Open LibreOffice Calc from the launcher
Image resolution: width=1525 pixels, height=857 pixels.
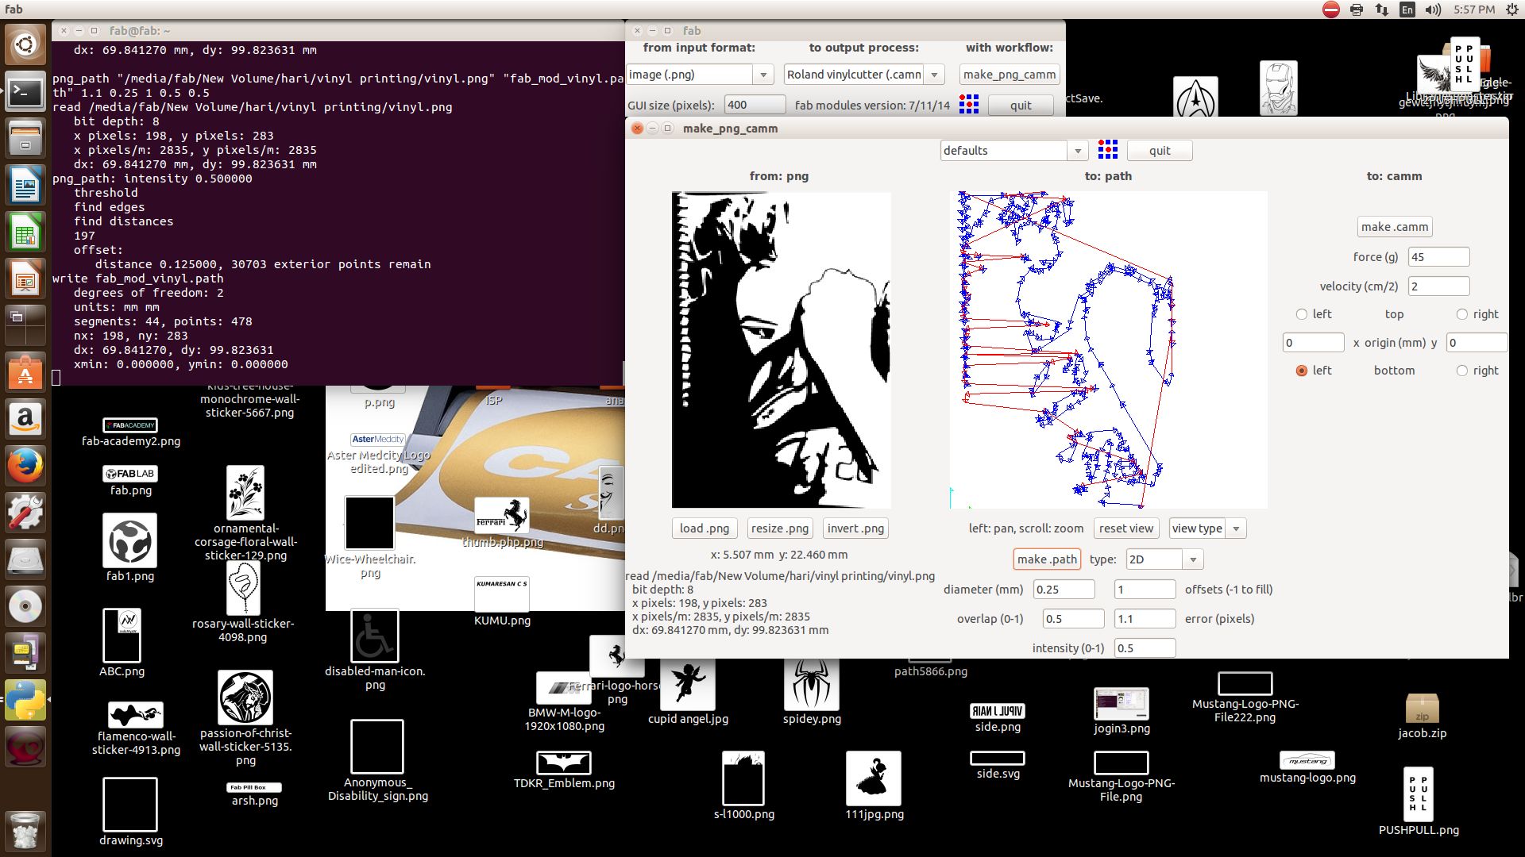25,233
